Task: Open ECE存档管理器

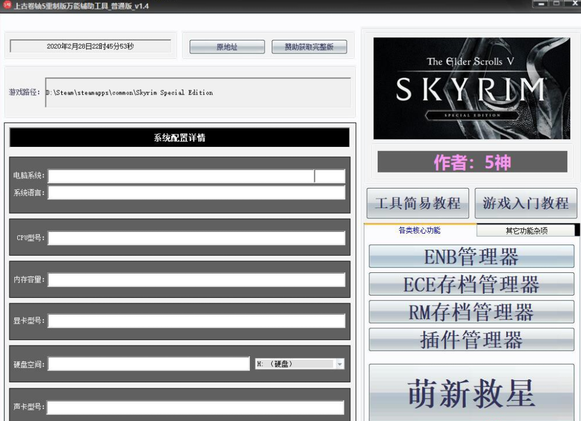Action: pyautogui.click(x=472, y=284)
